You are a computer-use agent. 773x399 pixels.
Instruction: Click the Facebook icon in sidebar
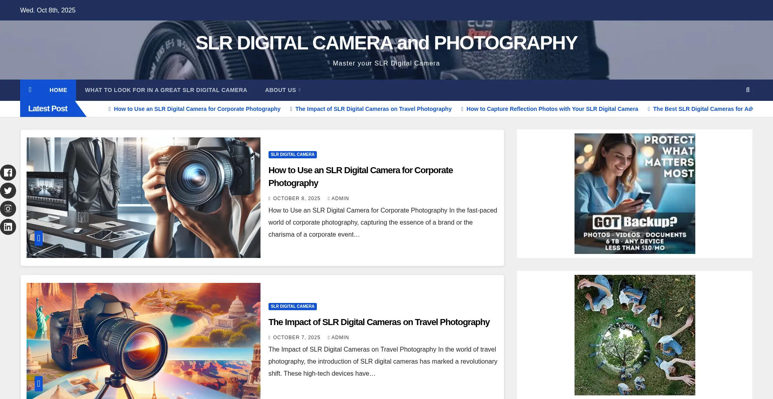(8, 173)
